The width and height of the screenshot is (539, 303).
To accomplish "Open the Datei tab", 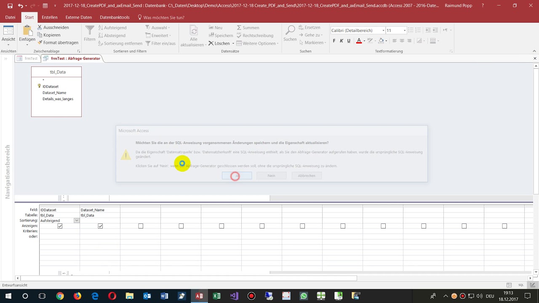I will (10, 17).
